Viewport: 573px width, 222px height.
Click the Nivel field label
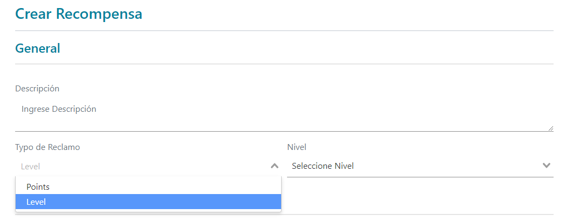point(297,147)
